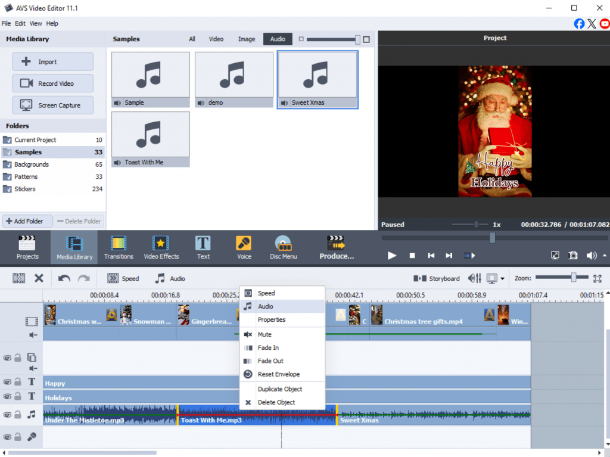The image size is (610, 457).
Task: Take a snapshot with the camera icon
Action: [572, 255]
